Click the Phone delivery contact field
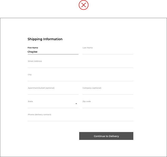This screenshot has width=167, height=157. pos(80,117)
